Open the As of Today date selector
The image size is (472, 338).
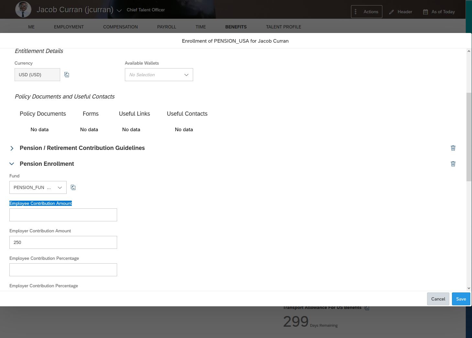coord(439,12)
